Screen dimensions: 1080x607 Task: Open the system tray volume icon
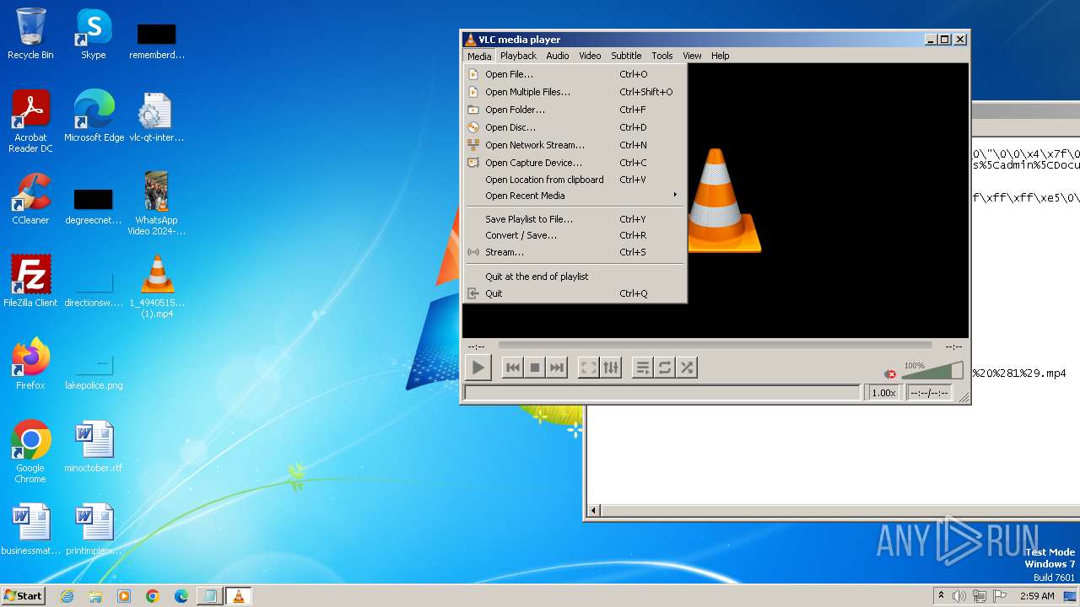tap(959, 596)
